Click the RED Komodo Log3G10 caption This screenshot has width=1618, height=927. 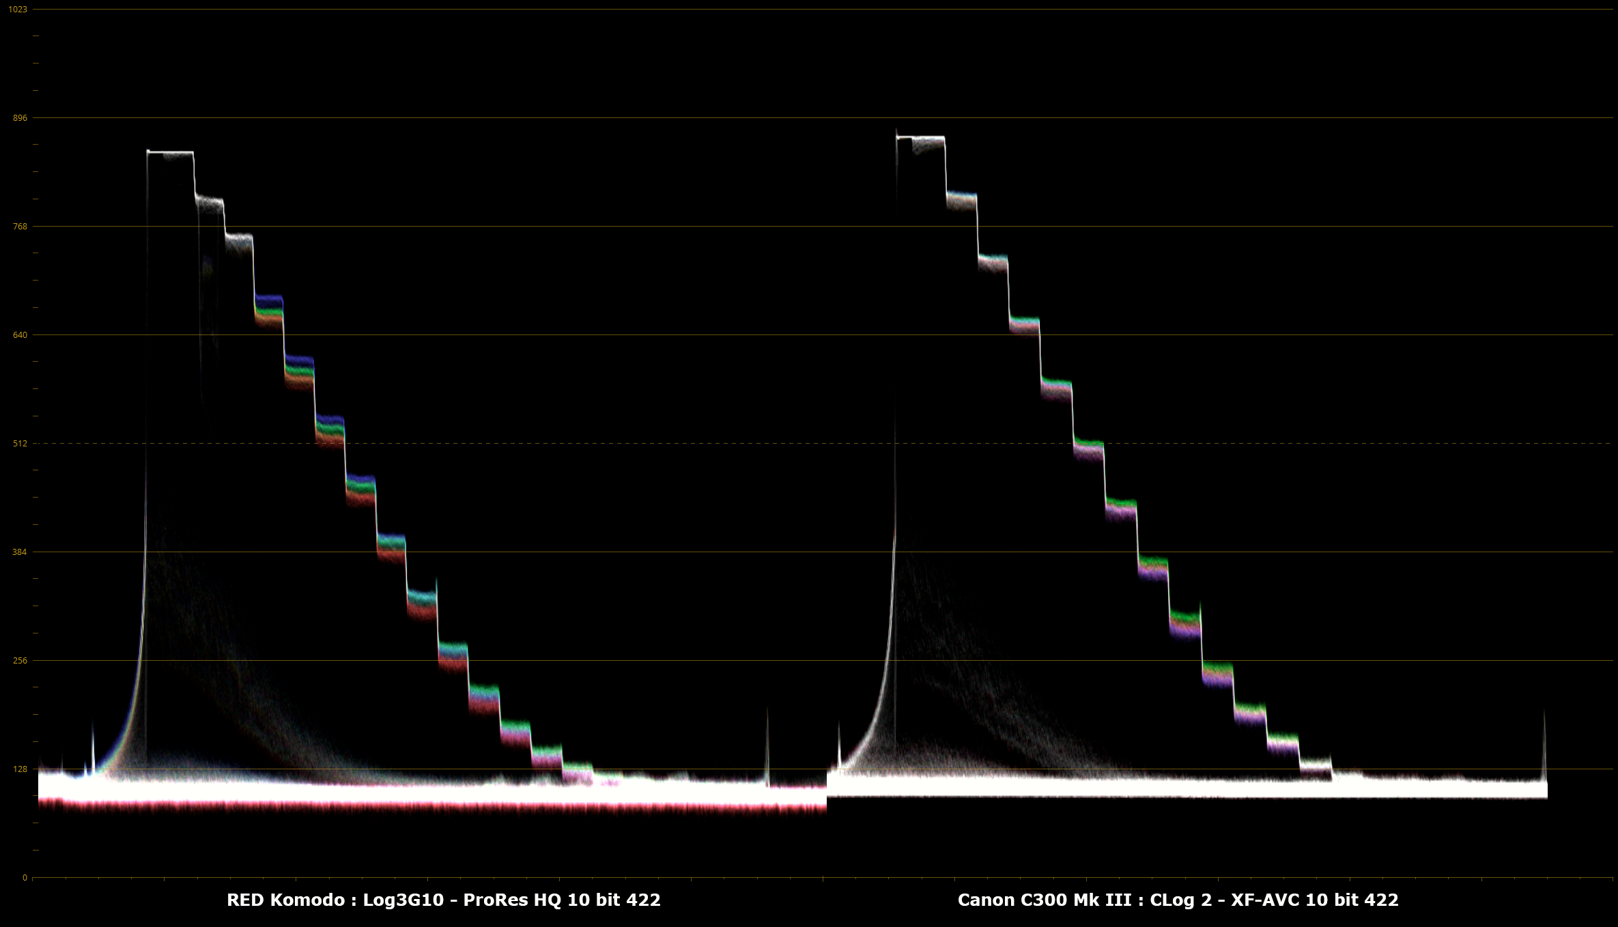(x=444, y=900)
